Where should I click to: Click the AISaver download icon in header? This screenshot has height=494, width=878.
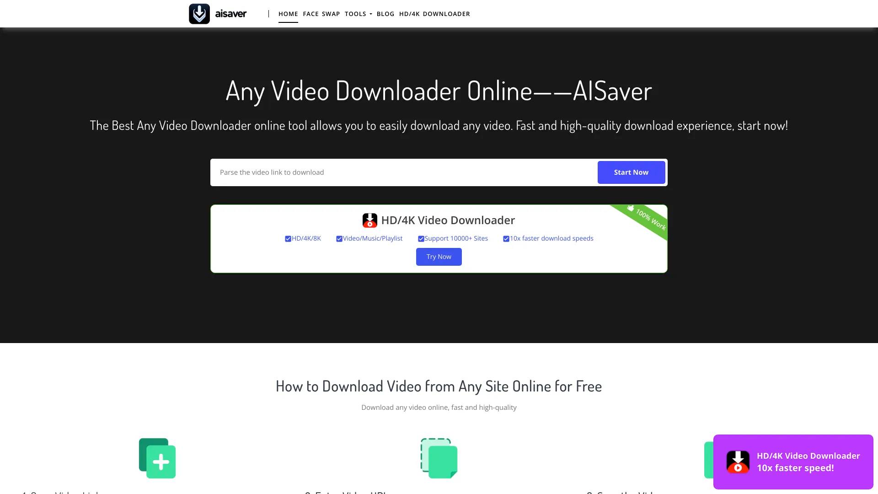pyautogui.click(x=199, y=13)
